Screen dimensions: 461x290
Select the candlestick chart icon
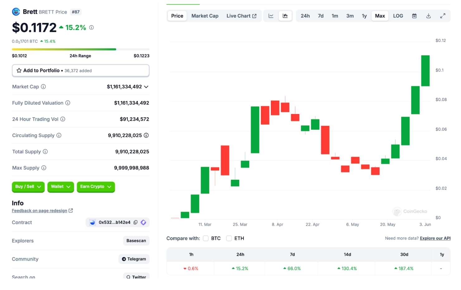pos(285,16)
